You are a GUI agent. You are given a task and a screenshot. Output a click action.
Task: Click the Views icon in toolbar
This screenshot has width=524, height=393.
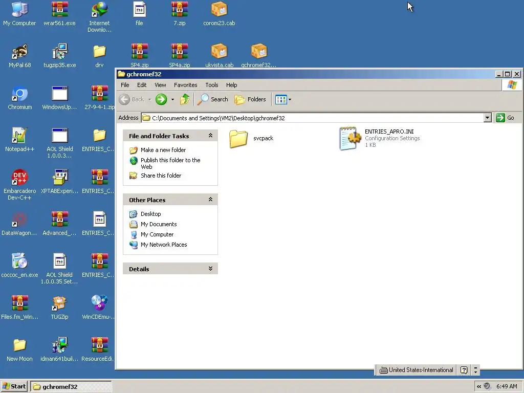[x=281, y=99]
